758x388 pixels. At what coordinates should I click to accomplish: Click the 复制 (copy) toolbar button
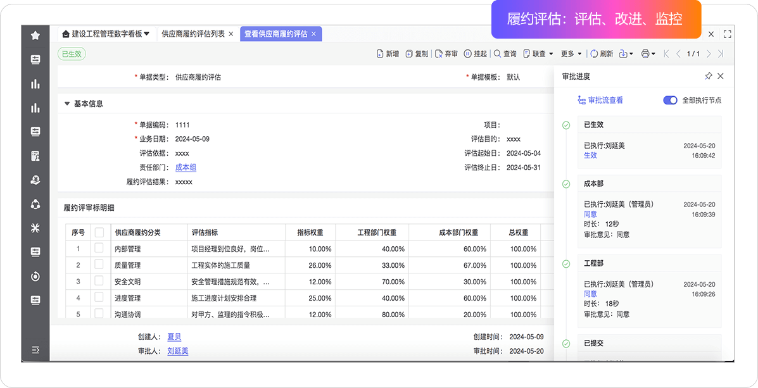point(417,54)
